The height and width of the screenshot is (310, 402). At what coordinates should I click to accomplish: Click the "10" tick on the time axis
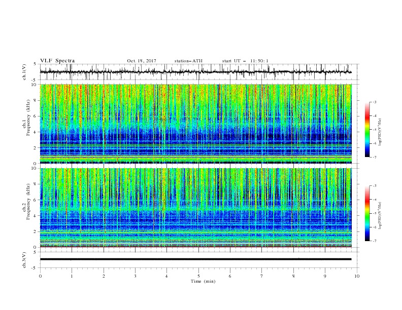[357, 276]
